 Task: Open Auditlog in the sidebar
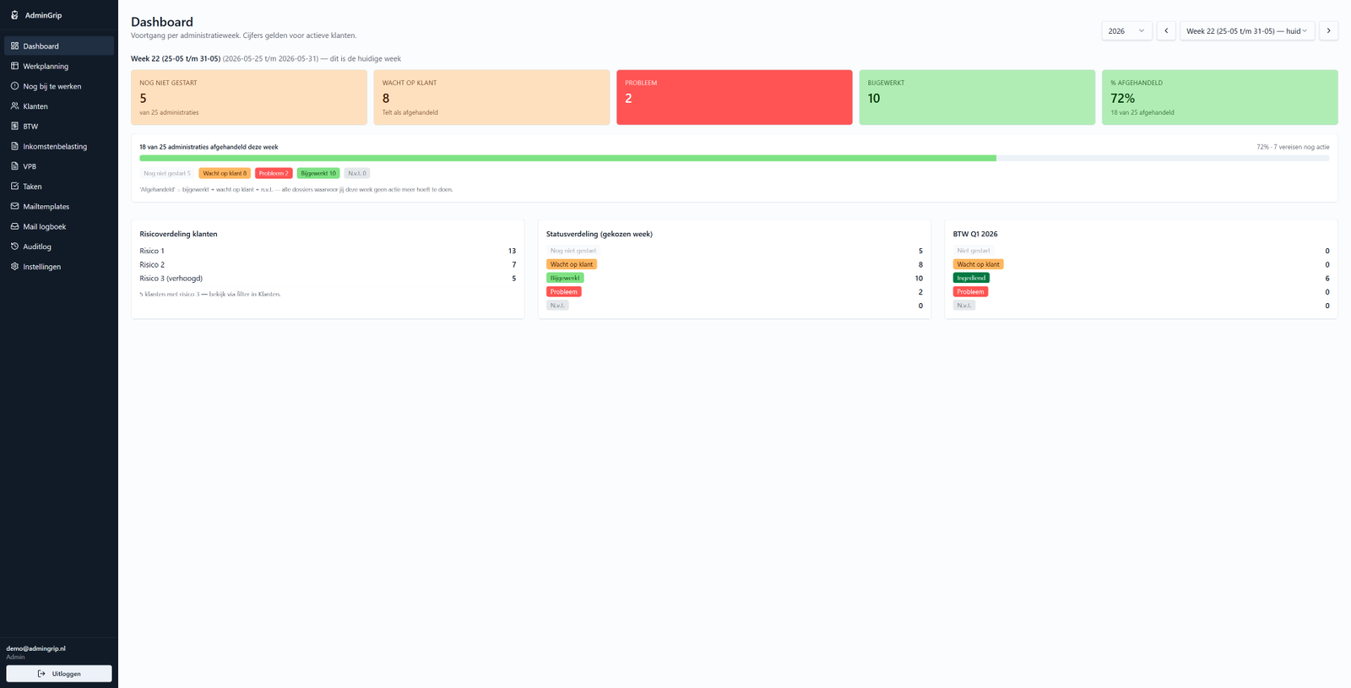click(x=59, y=246)
